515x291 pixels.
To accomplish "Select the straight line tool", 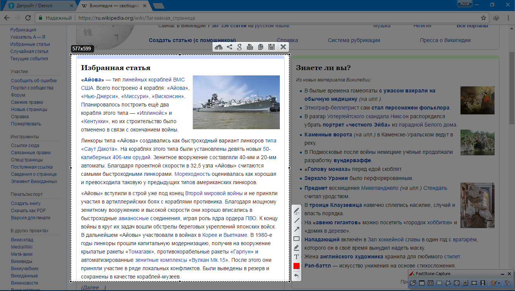I will coord(297,220).
